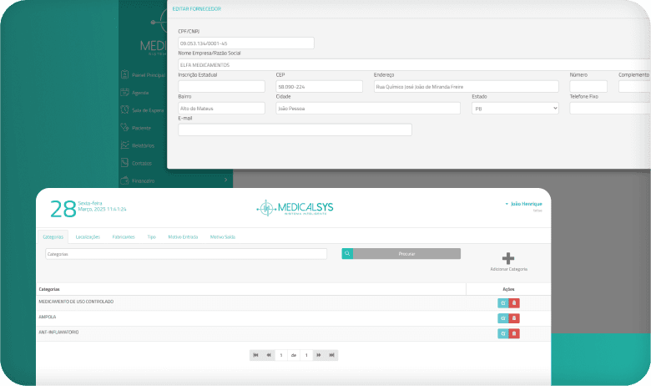This screenshot has height=386, width=651.
Task: Click the magnifier search icon
Action: (347, 253)
